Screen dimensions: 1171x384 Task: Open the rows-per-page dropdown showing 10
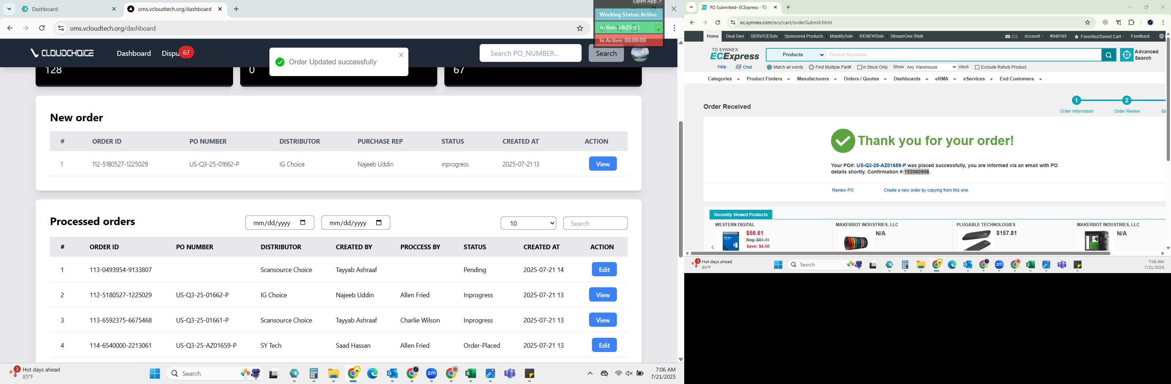click(528, 223)
